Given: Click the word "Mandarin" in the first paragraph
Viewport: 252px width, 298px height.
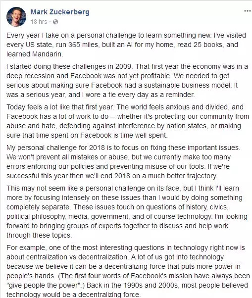Looking at the screenshot, I should [x=47, y=54].
